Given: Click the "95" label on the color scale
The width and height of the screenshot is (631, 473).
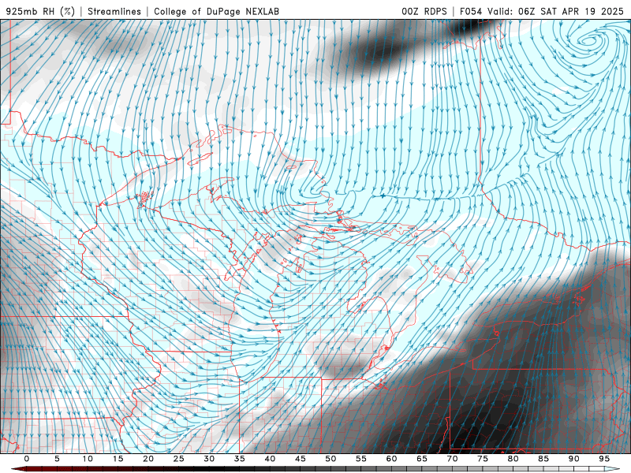Looking at the screenshot, I should pos(604,459).
